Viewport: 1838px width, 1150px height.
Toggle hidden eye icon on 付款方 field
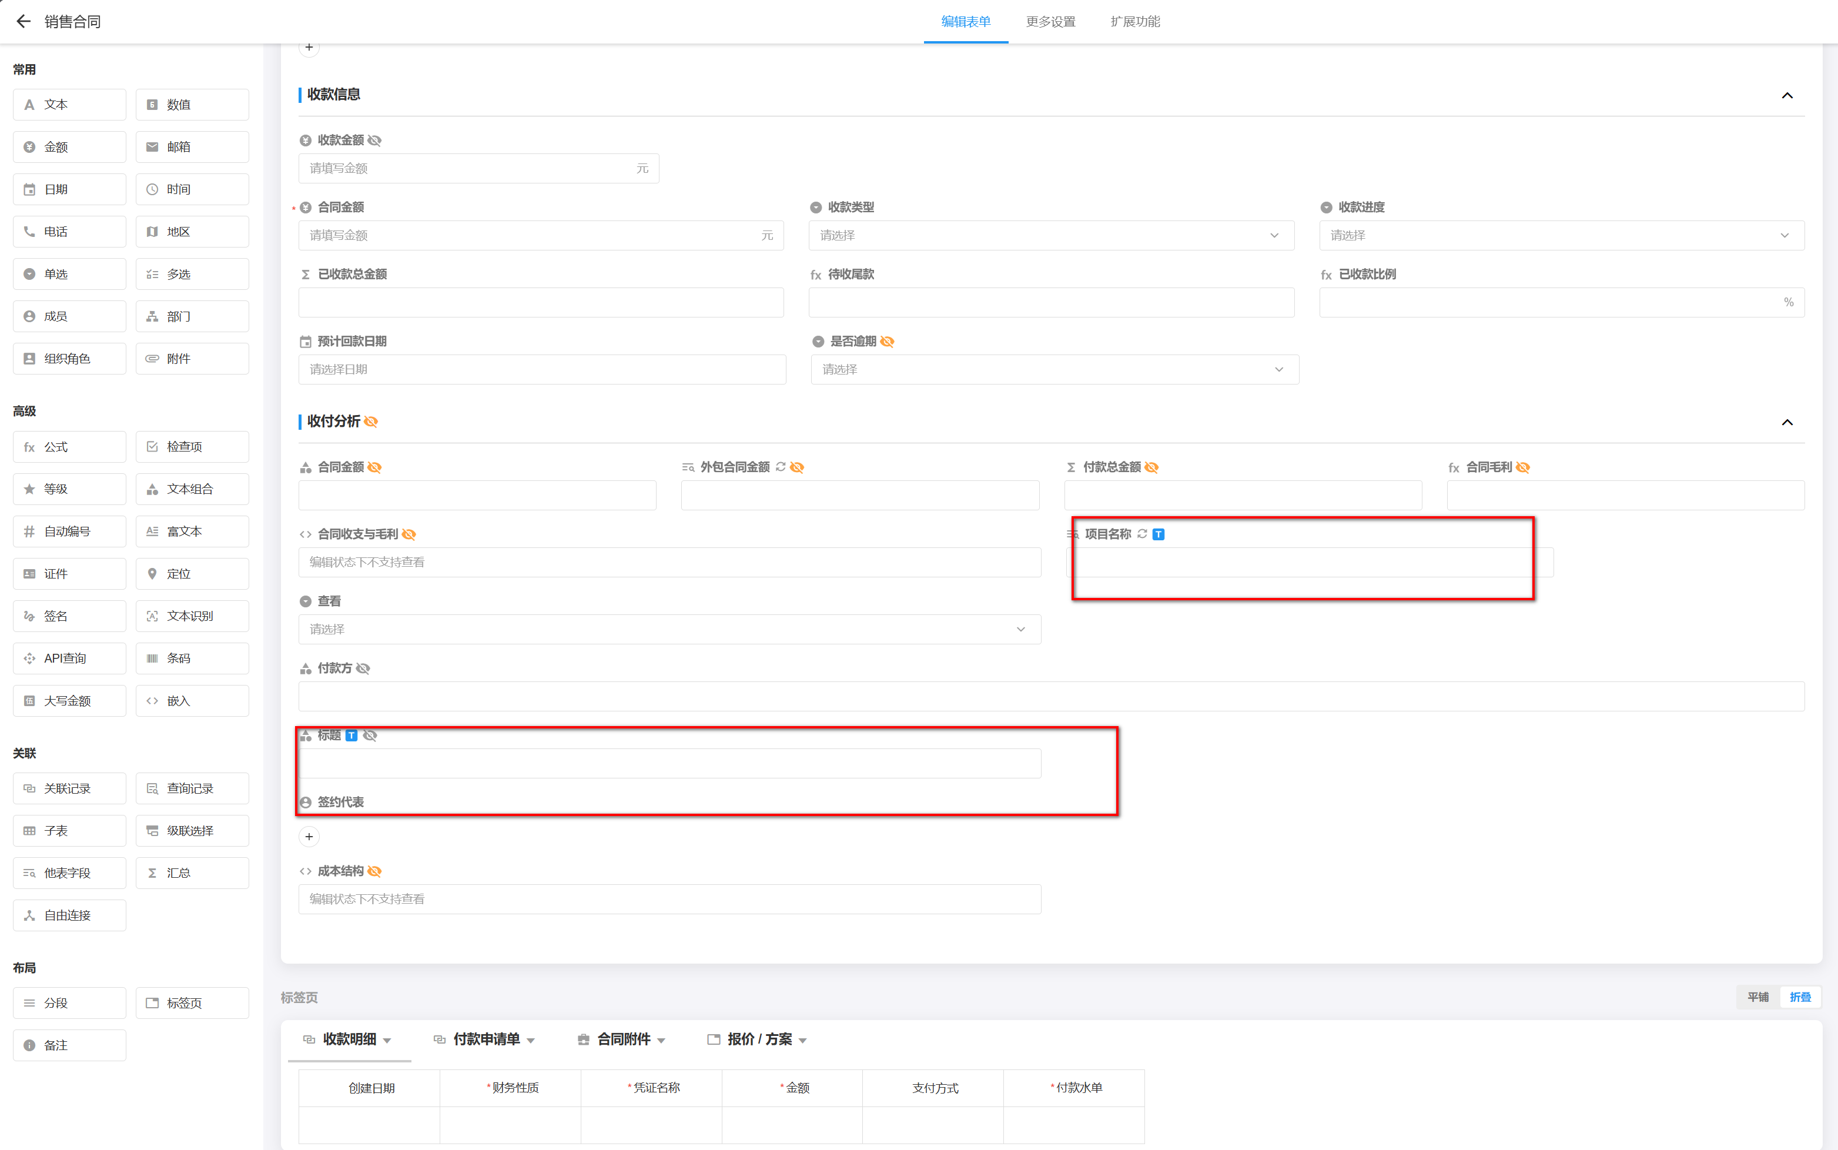click(363, 668)
